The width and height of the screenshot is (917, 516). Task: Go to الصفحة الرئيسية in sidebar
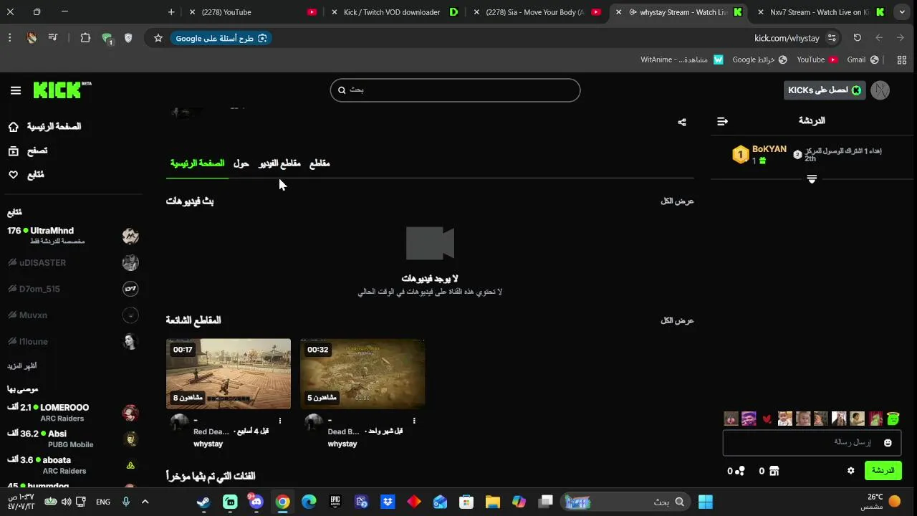(44, 127)
